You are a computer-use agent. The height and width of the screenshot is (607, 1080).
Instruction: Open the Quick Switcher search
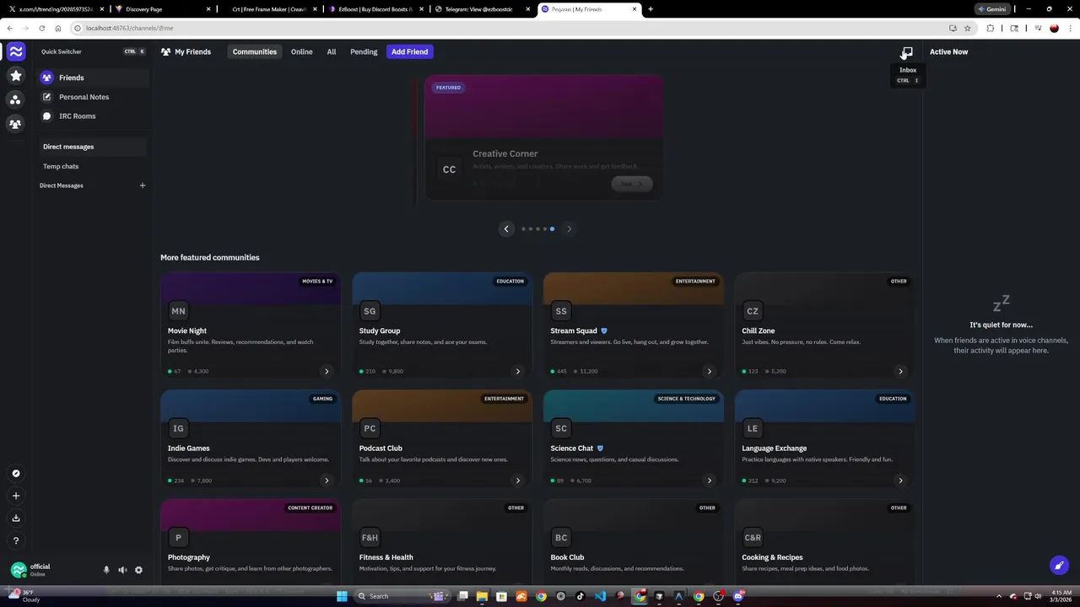[93, 51]
